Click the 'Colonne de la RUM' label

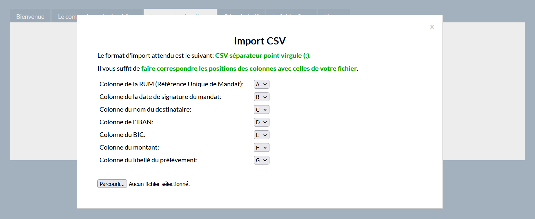pos(171,84)
